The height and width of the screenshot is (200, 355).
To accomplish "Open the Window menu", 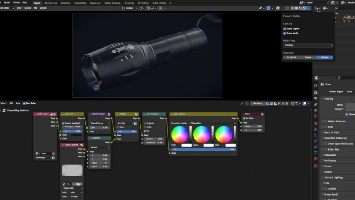I will (x=16, y=2).
